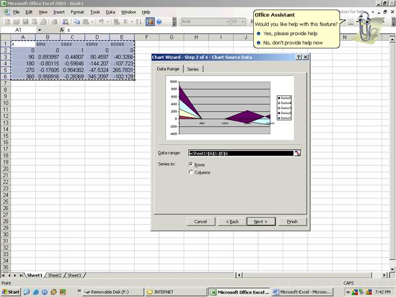
Task: Click the vertical scrollbar down arrow
Action: (x=392, y=269)
